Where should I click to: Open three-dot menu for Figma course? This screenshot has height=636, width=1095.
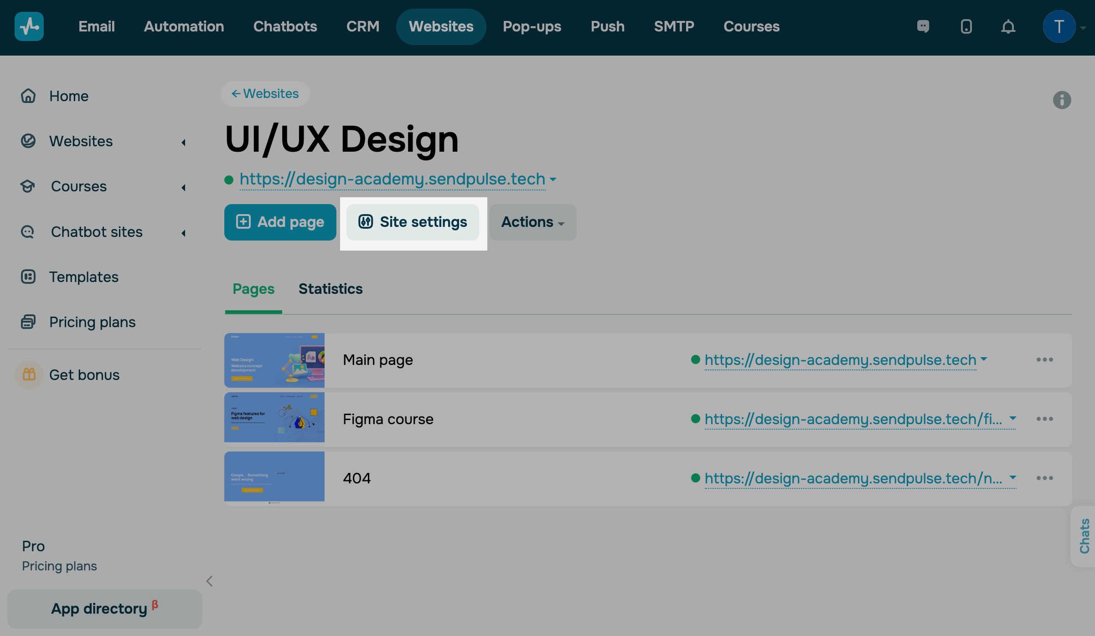click(x=1044, y=419)
